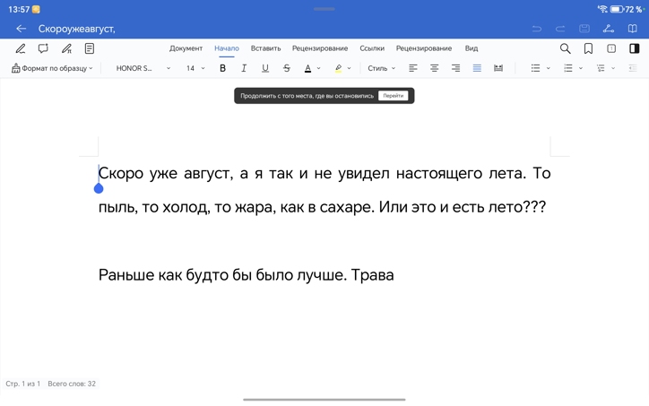Expand the HONOR S... font name dropdown
This screenshot has width=649, height=406.
(x=143, y=68)
